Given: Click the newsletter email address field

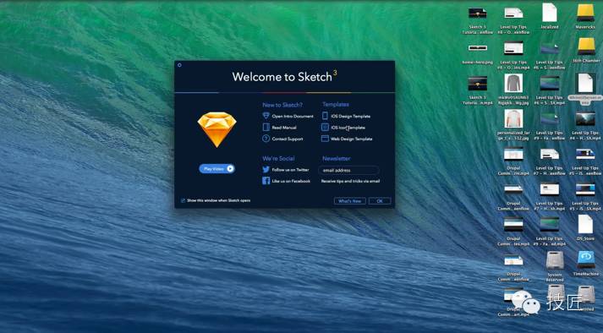Looking at the screenshot, I should tap(348, 170).
